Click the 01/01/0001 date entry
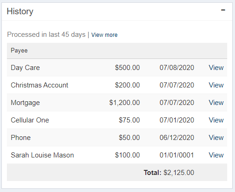This screenshot has width=235, height=192. (177, 155)
